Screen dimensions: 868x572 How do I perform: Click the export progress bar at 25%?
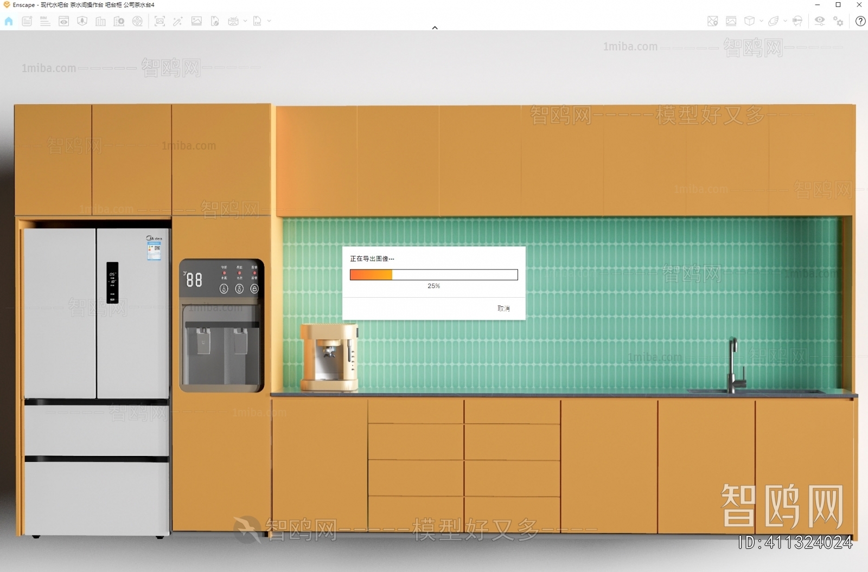click(434, 275)
